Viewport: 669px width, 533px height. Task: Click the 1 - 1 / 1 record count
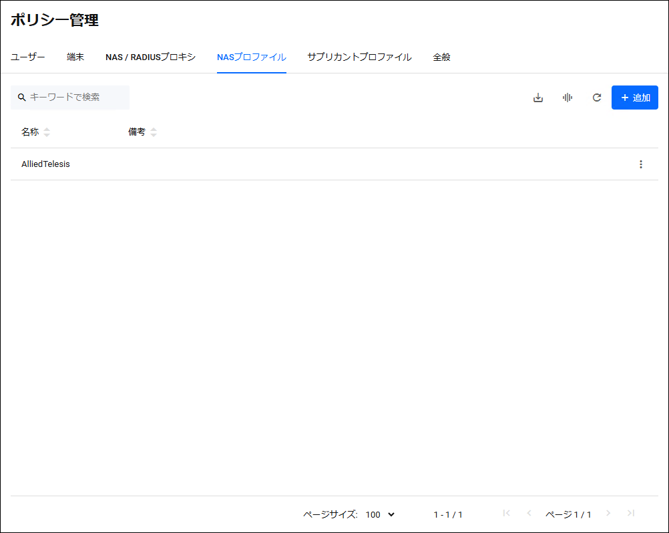[447, 515]
